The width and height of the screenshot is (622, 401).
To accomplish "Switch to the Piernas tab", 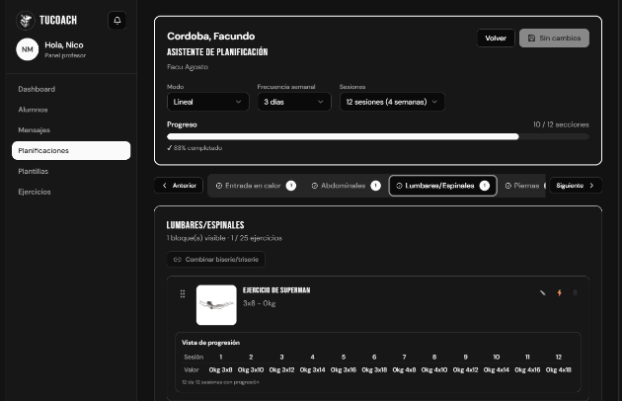I will [x=523, y=186].
